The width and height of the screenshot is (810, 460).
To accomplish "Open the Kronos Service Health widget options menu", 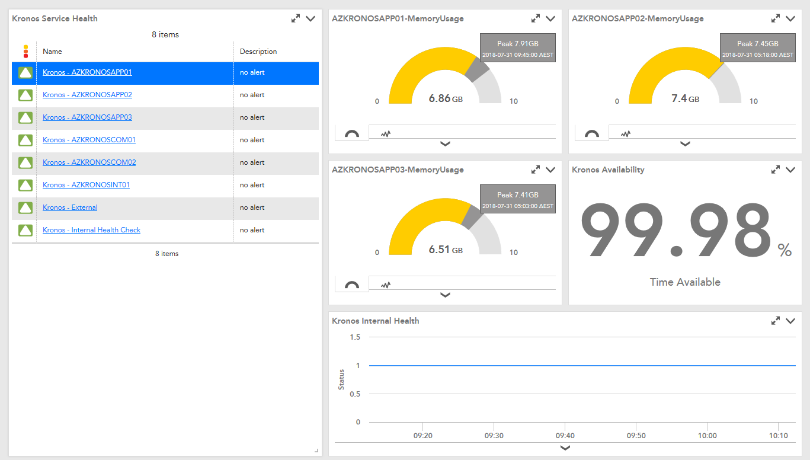I will tap(310, 18).
